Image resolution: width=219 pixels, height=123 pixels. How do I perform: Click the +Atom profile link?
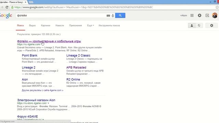183,15
